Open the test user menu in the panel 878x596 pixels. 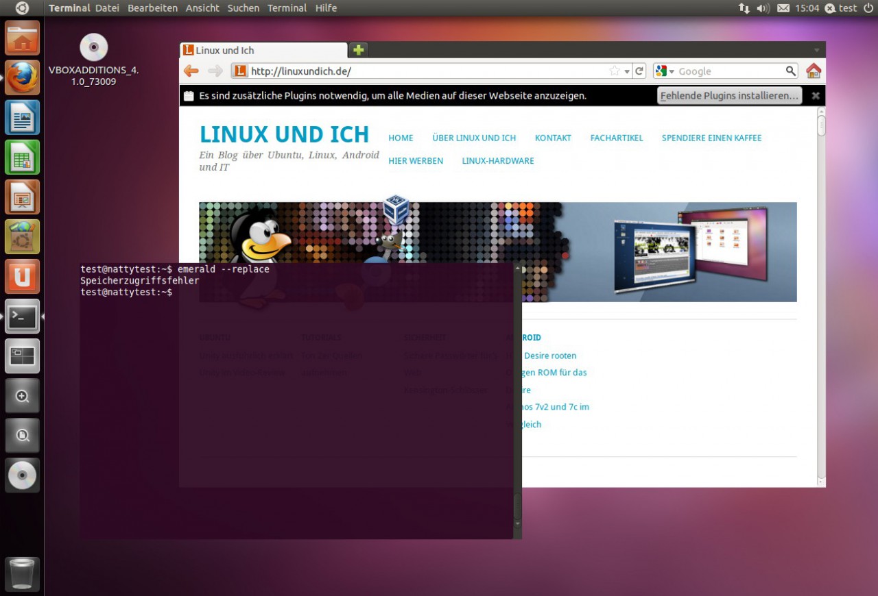pyautogui.click(x=841, y=8)
